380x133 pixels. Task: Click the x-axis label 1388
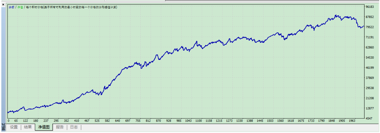coord(250,121)
